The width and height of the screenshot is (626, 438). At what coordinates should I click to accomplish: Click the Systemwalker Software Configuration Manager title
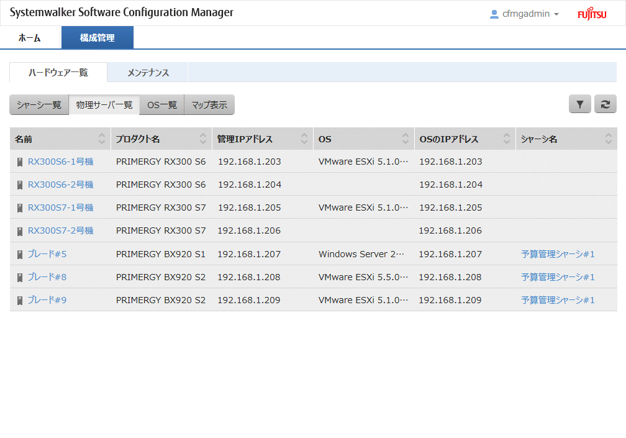pyautogui.click(x=121, y=13)
